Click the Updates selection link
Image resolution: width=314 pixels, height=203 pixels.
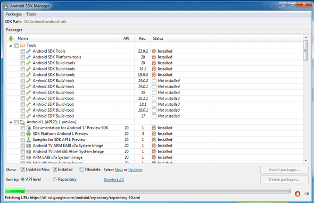pos(135,170)
